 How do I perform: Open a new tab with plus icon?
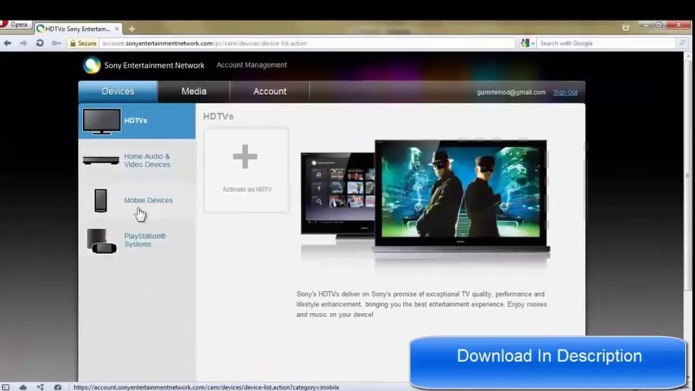pyautogui.click(x=132, y=29)
